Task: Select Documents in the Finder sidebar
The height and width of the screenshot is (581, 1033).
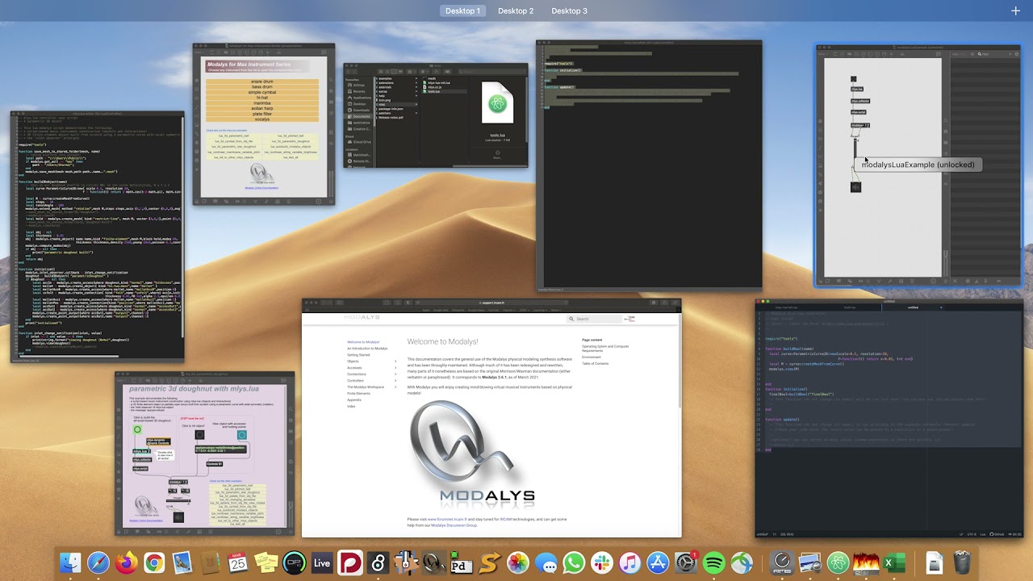Action: point(360,116)
